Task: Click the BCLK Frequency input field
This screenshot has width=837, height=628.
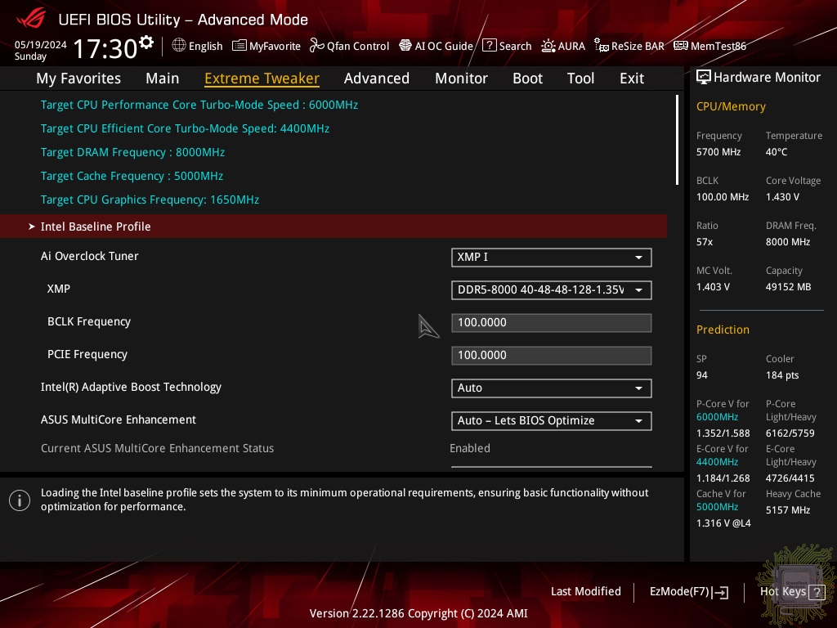Action: (551, 323)
